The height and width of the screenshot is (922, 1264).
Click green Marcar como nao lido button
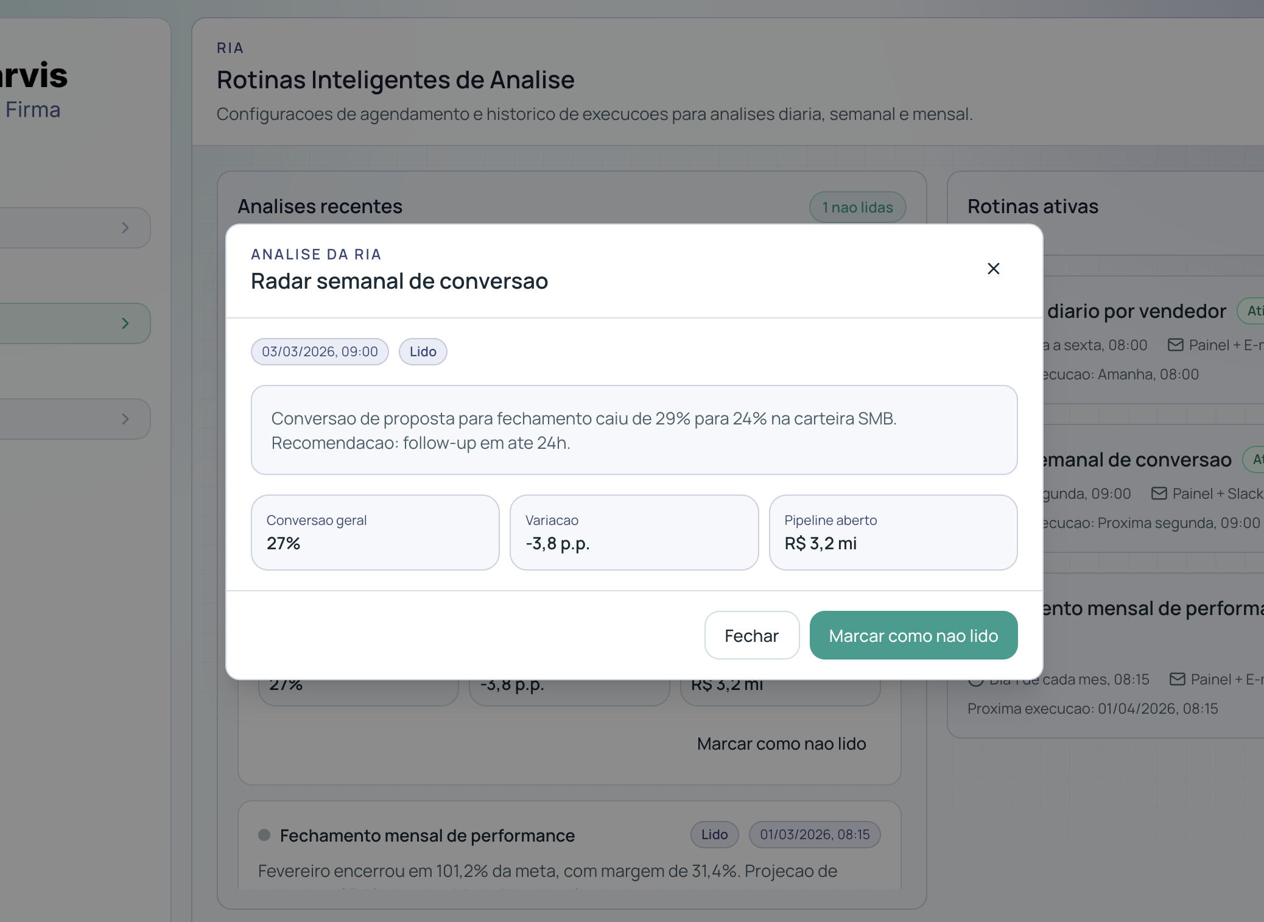913,635
